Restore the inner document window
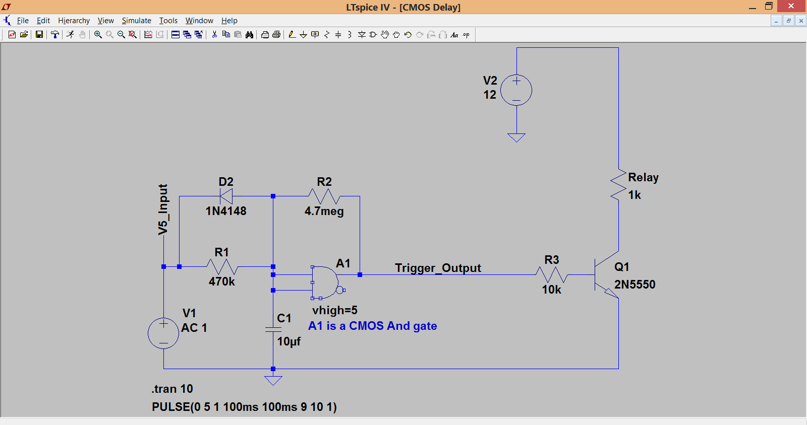Image resolution: width=807 pixels, height=425 pixels. 788,21
